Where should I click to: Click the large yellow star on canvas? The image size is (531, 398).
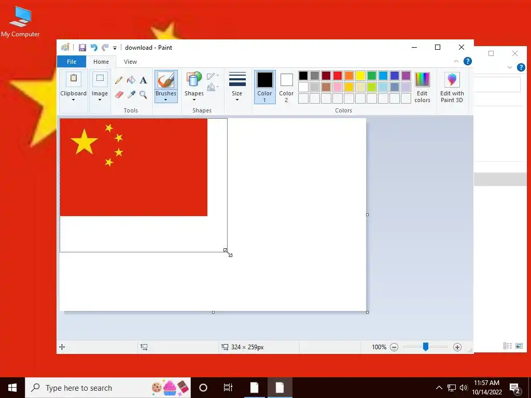pos(84,142)
